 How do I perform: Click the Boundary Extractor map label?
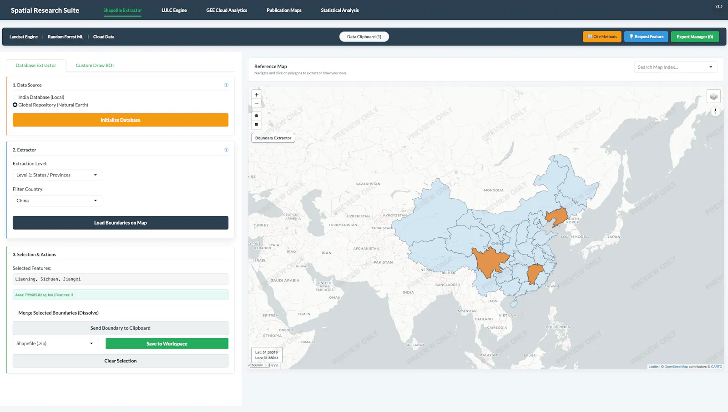tap(273, 138)
